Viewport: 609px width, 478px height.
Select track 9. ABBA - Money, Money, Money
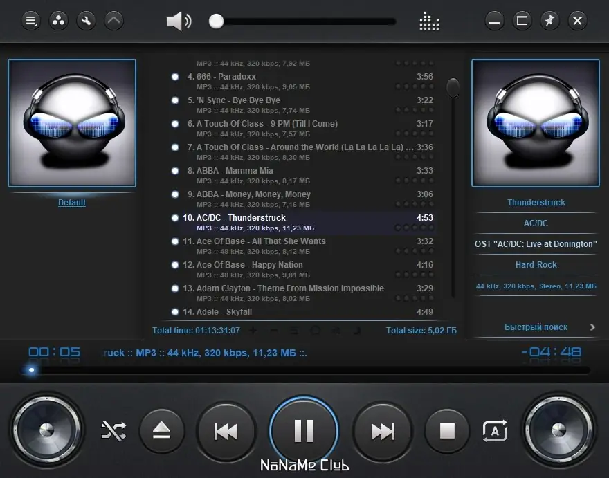pos(303,199)
